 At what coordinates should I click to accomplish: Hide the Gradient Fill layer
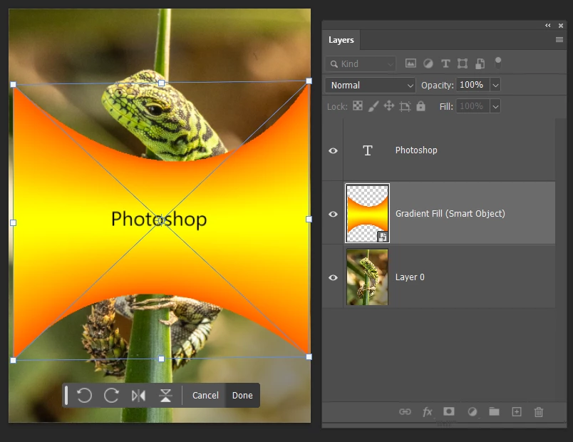tap(333, 214)
